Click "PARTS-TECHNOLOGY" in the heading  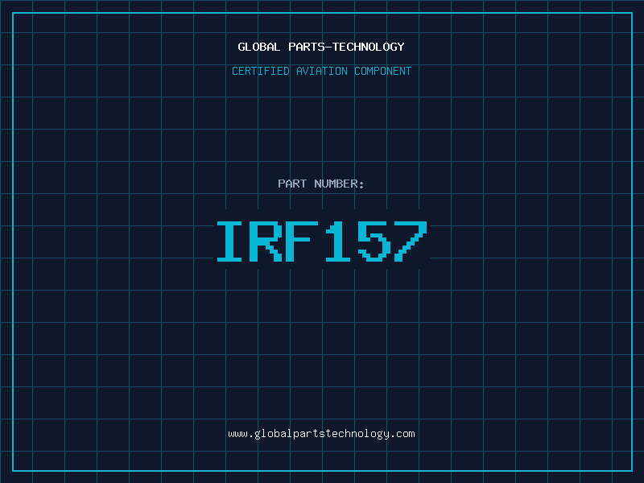[346, 47]
